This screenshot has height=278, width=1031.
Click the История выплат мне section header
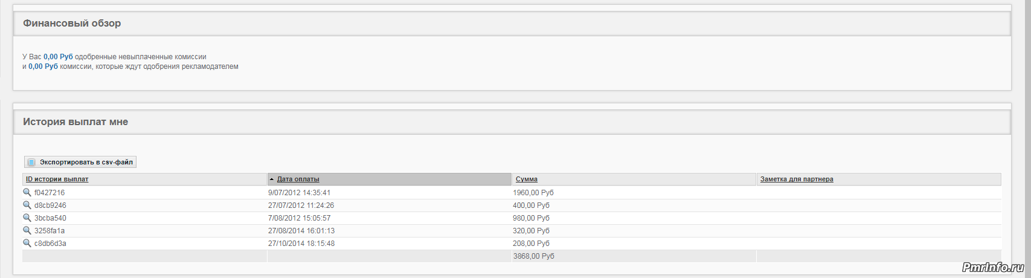75,122
